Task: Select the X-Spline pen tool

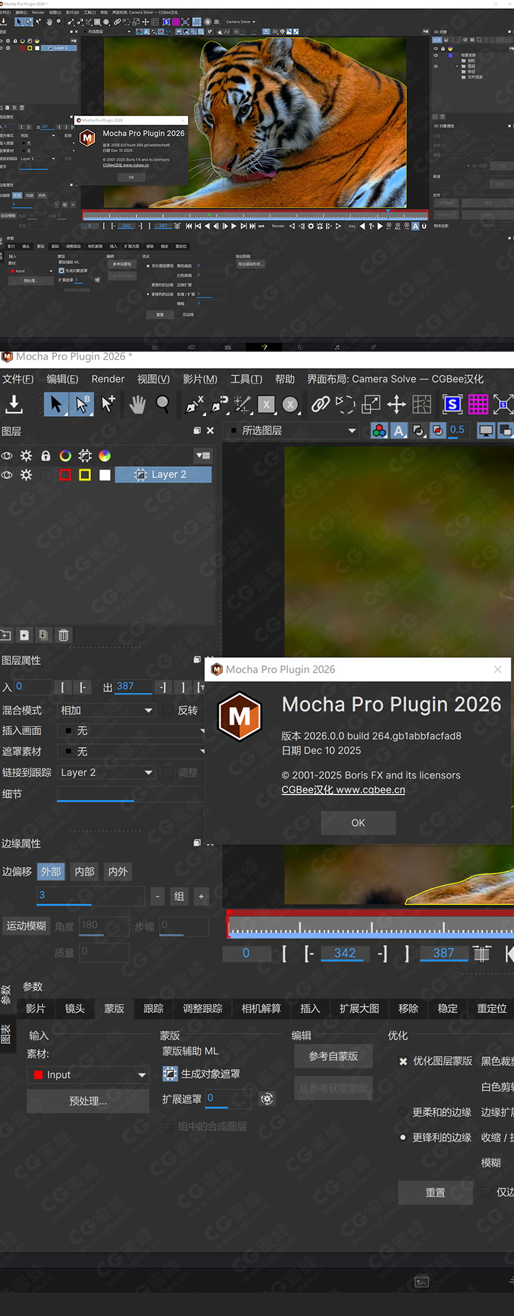Action: click(x=195, y=404)
